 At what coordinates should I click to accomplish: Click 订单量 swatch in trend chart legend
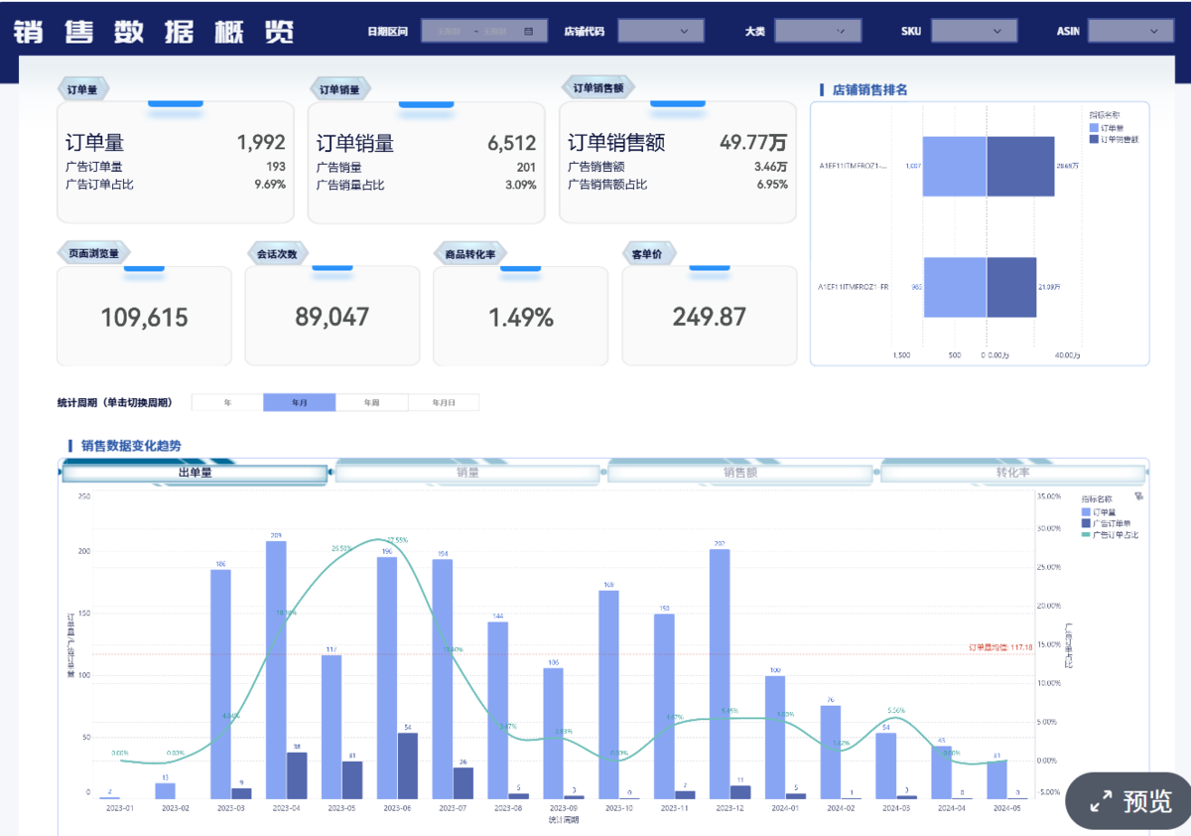click(x=1086, y=511)
